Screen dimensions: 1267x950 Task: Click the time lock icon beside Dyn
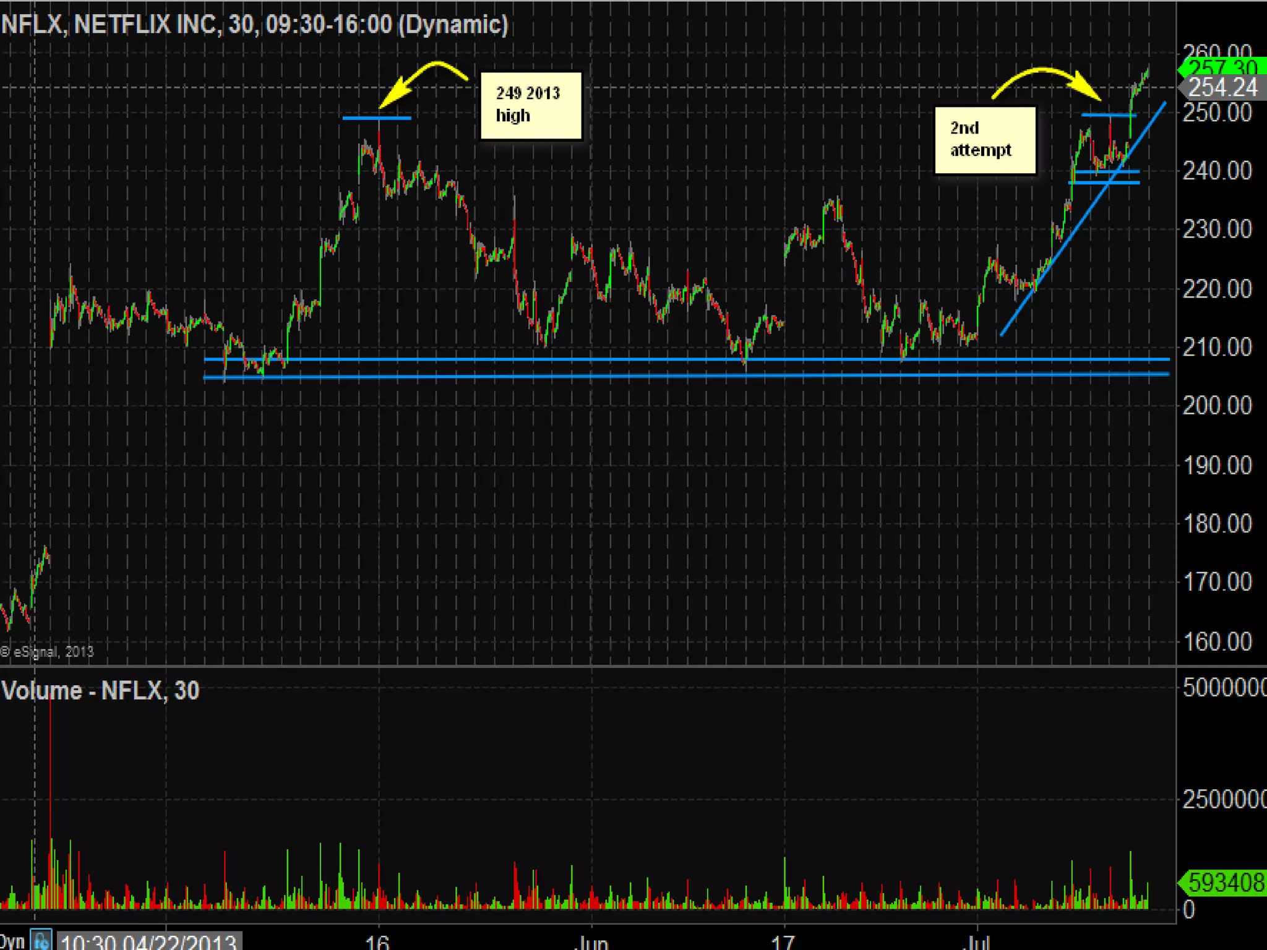point(41,941)
